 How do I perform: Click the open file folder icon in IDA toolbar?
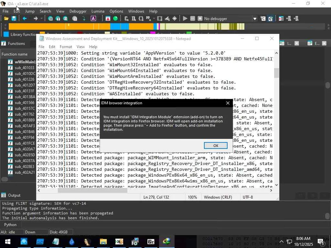tap(6, 18)
